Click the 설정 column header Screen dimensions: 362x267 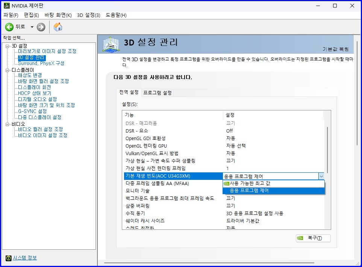point(273,115)
